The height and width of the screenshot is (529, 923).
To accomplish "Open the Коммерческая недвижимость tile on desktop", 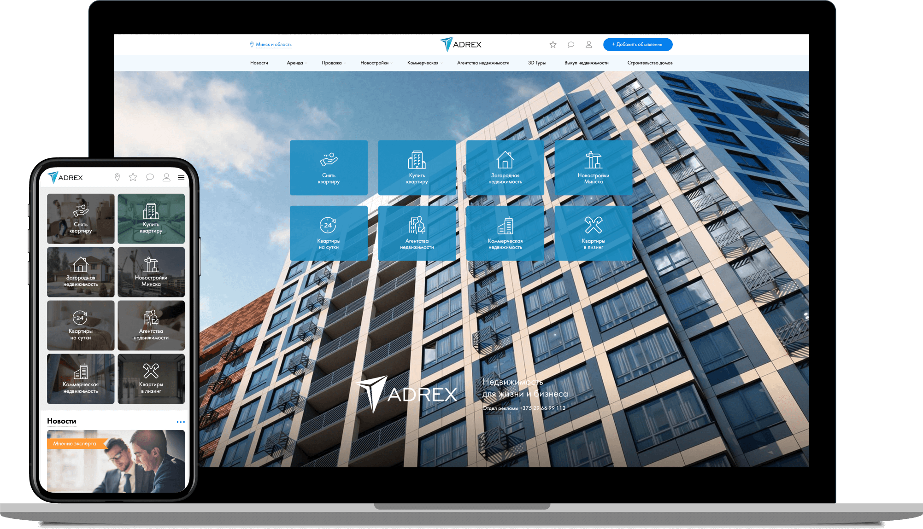I will click(x=505, y=233).
